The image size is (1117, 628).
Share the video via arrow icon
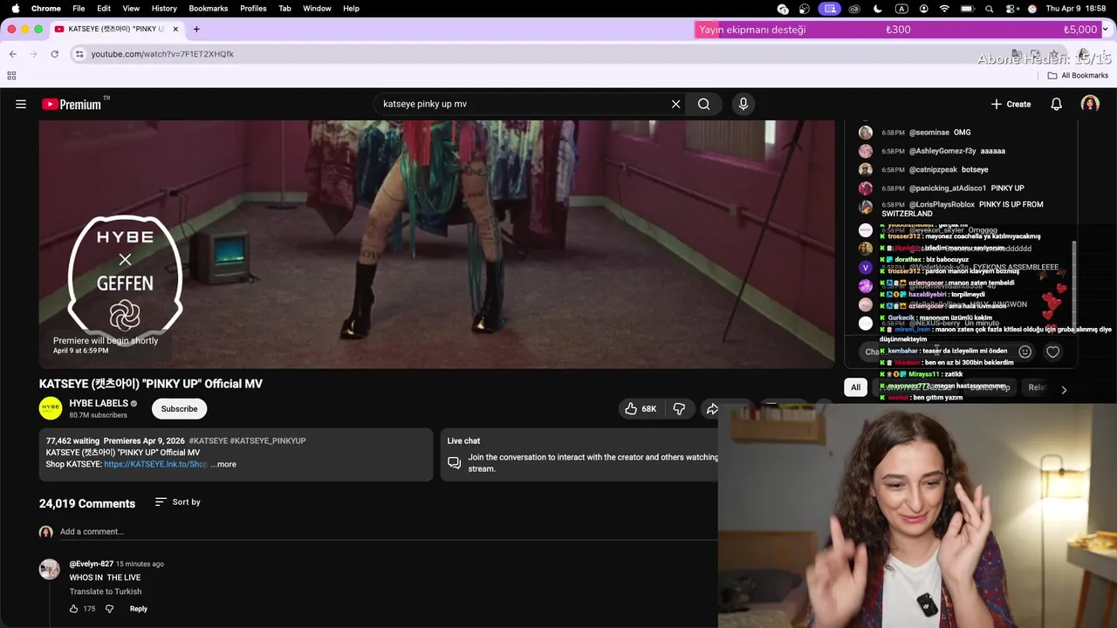(713, 408)
